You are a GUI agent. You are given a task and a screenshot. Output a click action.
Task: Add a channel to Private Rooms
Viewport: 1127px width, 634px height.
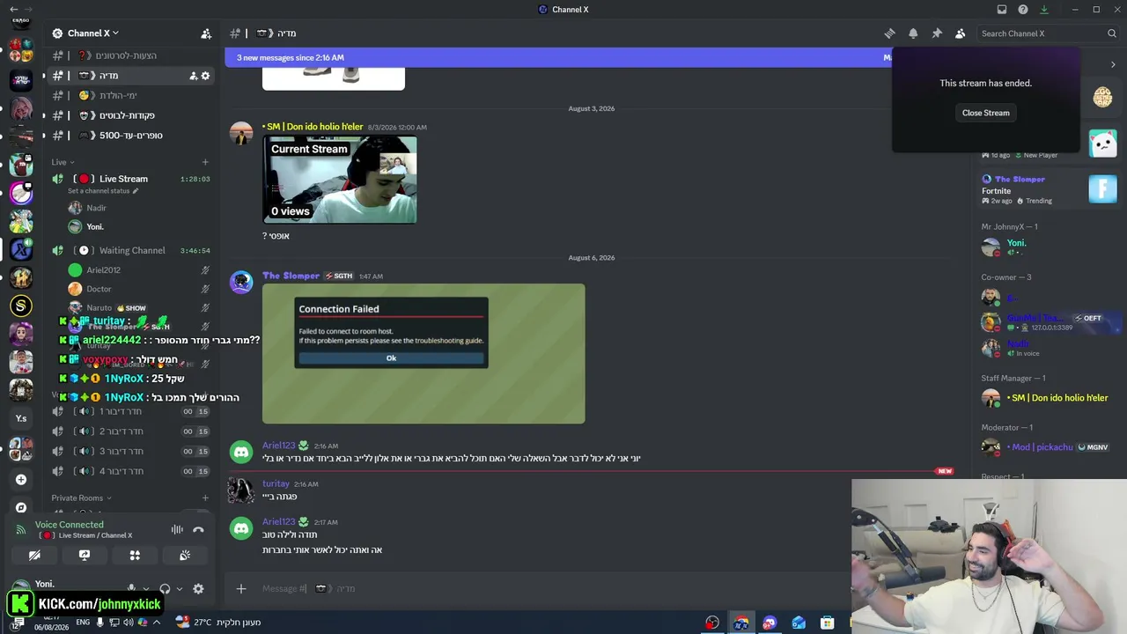(x=205, y=498)
